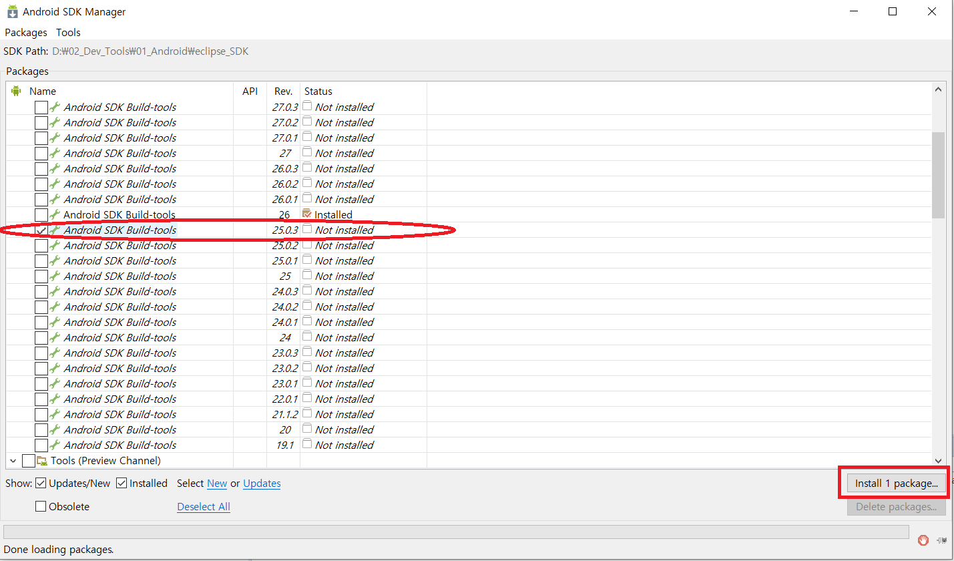Click wrench icon of Build-tools 25 row
This screenshot has width=954, height=561.
tap(55, 276)
